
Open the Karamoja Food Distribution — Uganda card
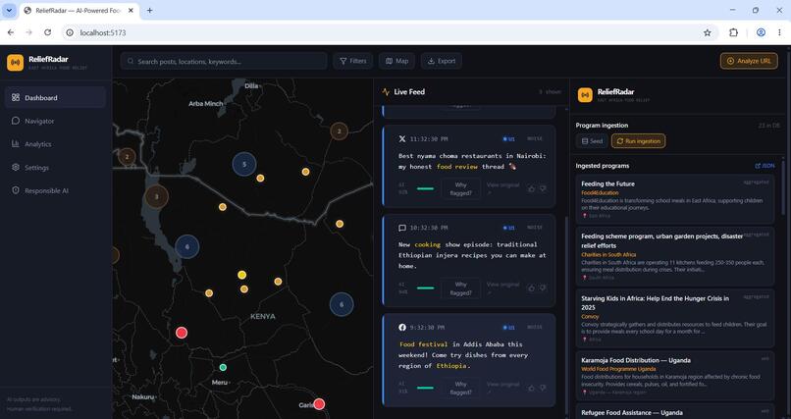pos(675,376)
